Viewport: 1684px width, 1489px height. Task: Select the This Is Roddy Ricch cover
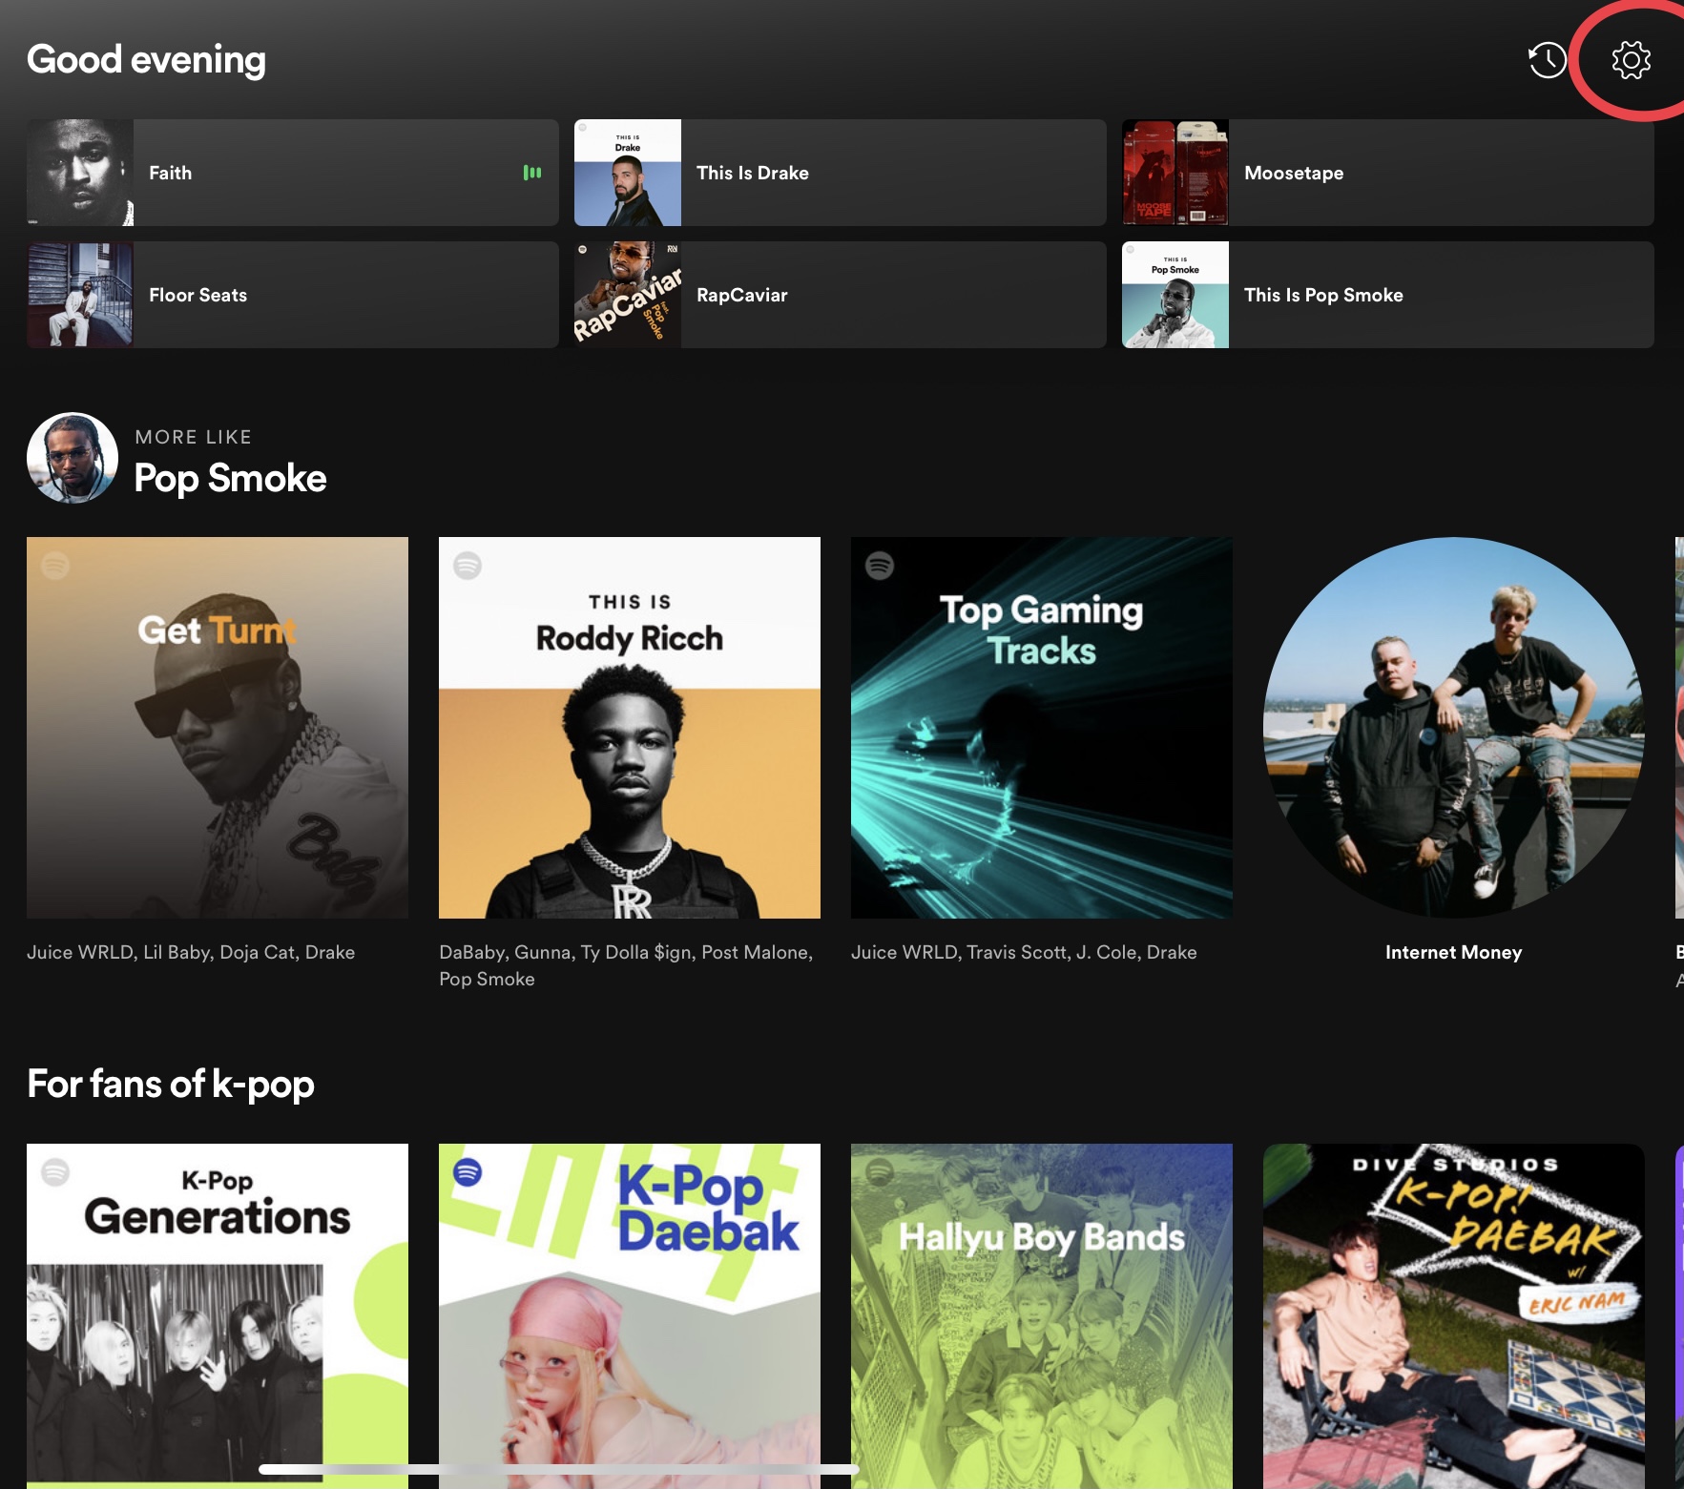[630, 728]
